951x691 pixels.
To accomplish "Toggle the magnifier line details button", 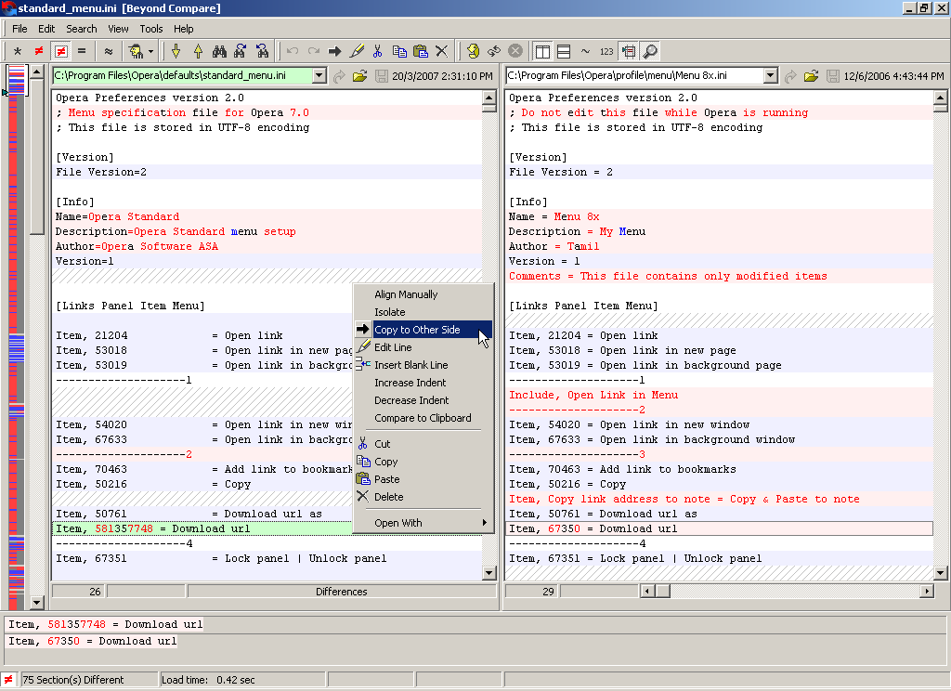I will tap(650, 52).
